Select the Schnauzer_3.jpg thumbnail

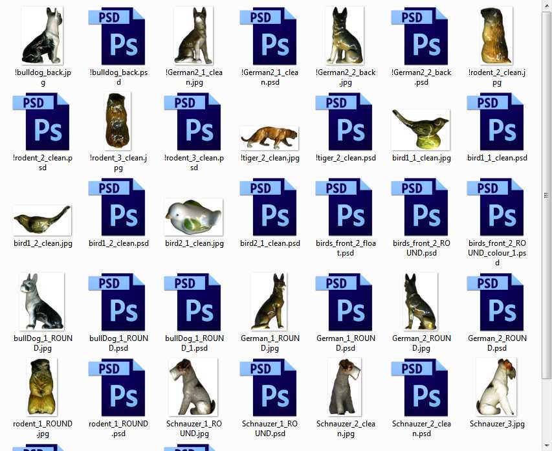pyautogui.click(x=497, y=387)
